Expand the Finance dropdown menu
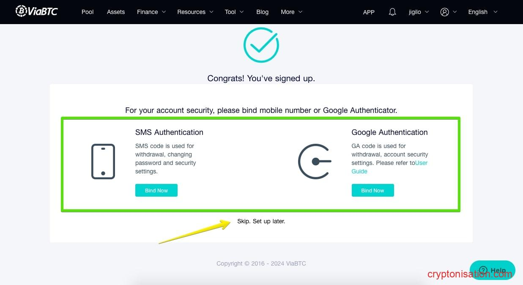The width and height of the screenshot is (523, 285). pyautogui.click(x=151, y=12)
